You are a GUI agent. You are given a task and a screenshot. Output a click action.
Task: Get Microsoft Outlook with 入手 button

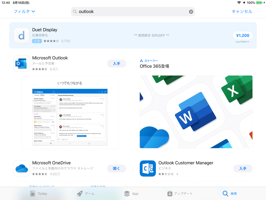pyautogui.click(x=117, y=64)
